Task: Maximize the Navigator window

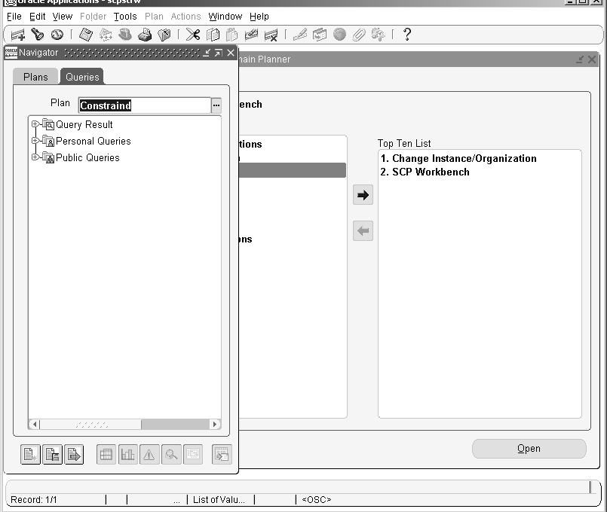Action: (219, 53)
